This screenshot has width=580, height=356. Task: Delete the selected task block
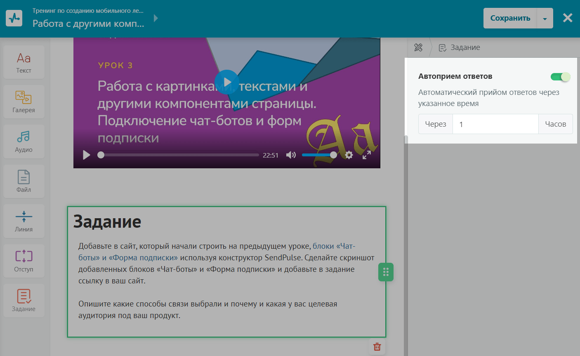pos(377,347)
